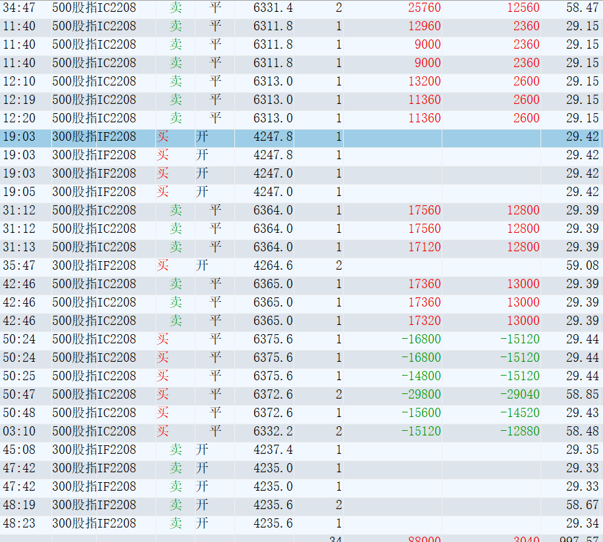Select the 58.85 fee cell
The height and width of the screenshot is (542, 603).
point(582,395)
